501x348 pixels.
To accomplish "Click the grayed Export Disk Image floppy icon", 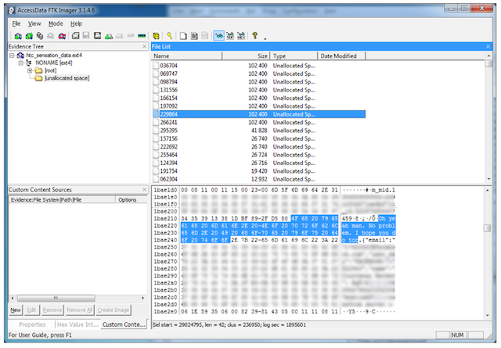I will point(86,36).
